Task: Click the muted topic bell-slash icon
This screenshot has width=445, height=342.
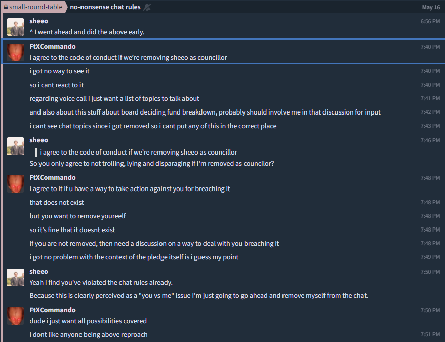Action: [x=147, y=7]
